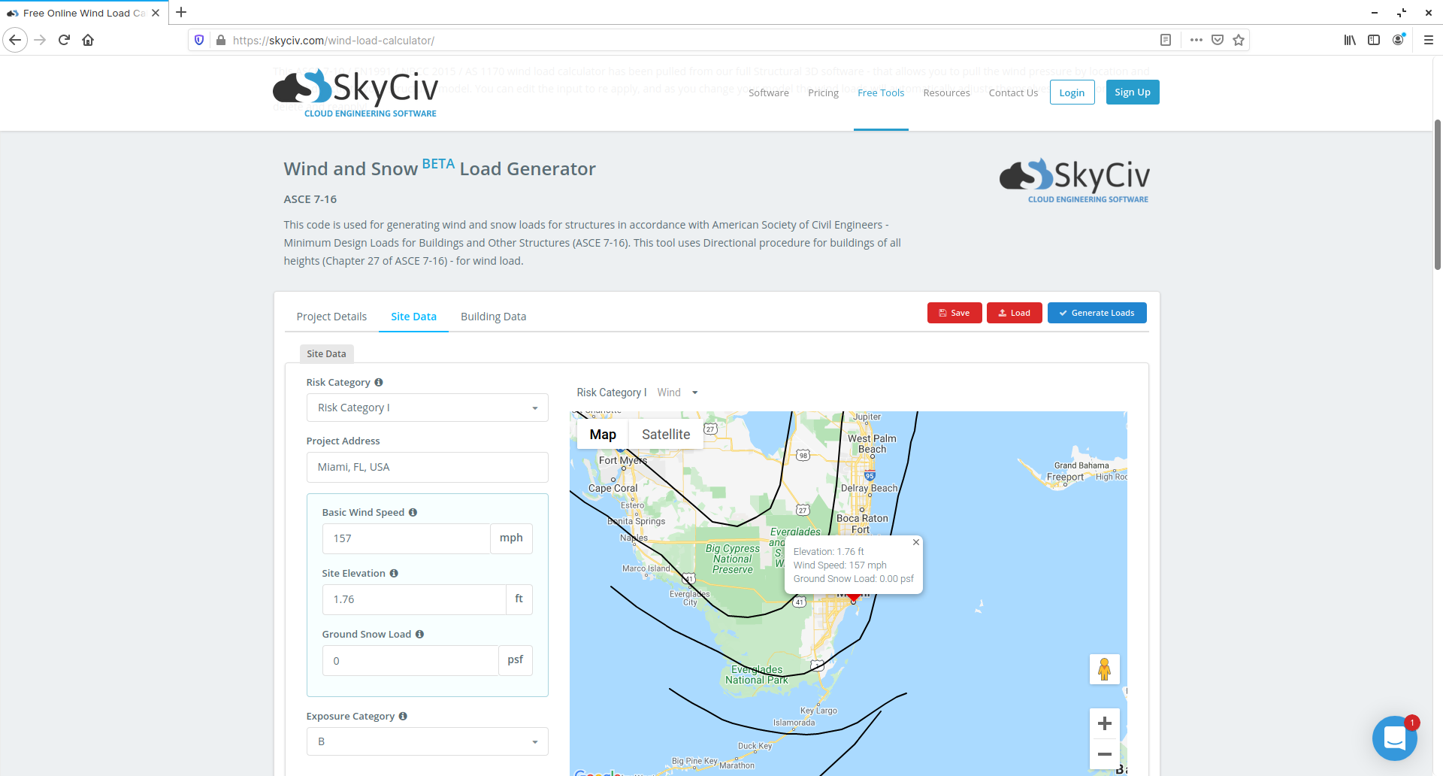This screenshot has height=776, width=1443.
Task: Go back to the previous page
Action: click(x=15, y=40)
